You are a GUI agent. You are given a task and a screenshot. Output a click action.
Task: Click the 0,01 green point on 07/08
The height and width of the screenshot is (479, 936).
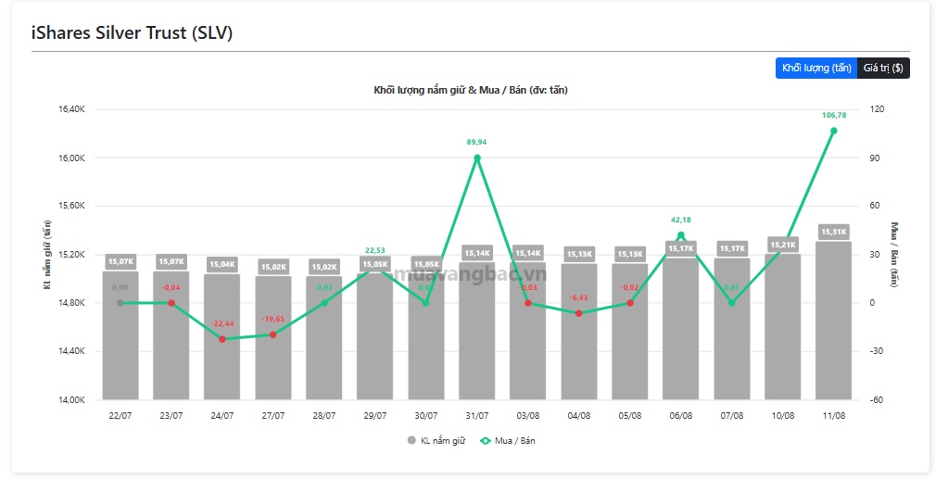tap(732, 303)
